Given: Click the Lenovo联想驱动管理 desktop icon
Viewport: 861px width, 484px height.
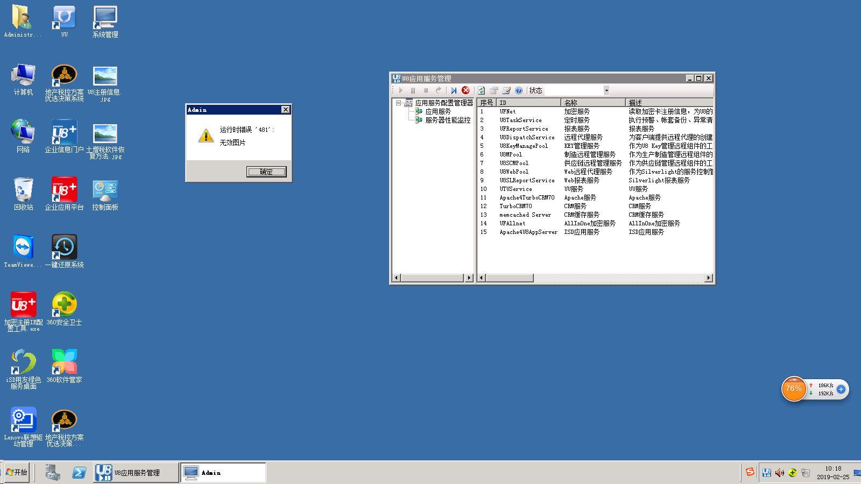Looking at the screenshot, I should click(23, 427).
